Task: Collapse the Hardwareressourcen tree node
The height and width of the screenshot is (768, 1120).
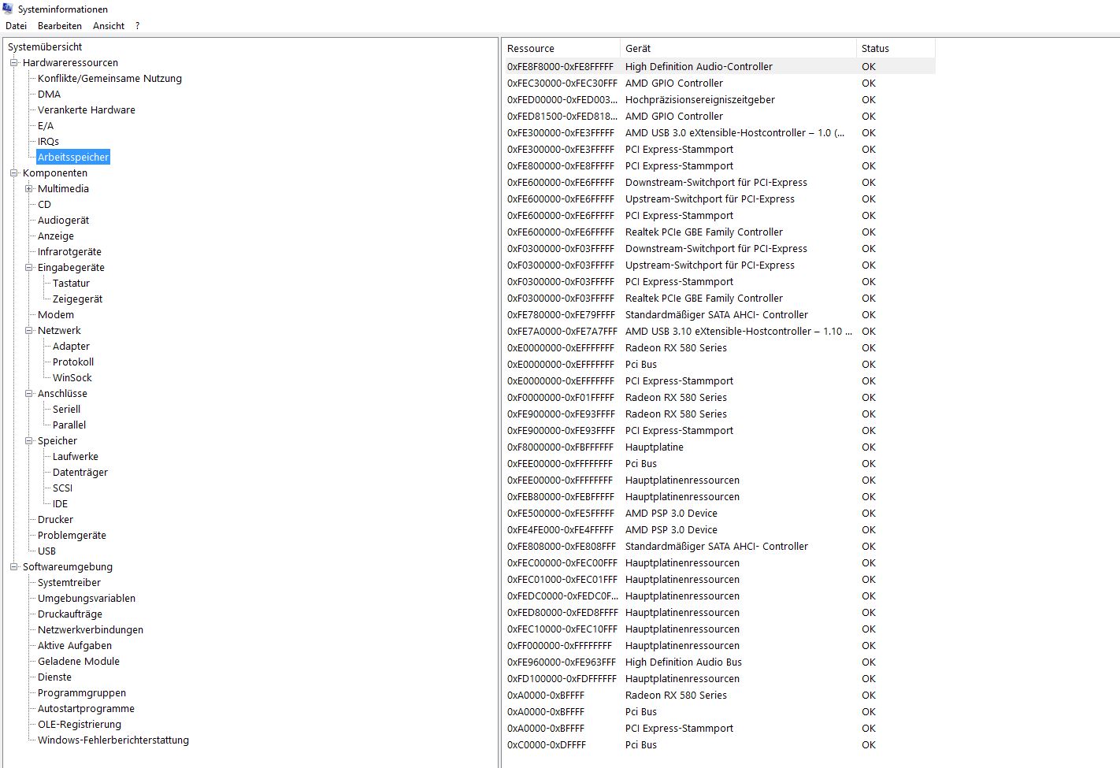Action: pos(13,62)
